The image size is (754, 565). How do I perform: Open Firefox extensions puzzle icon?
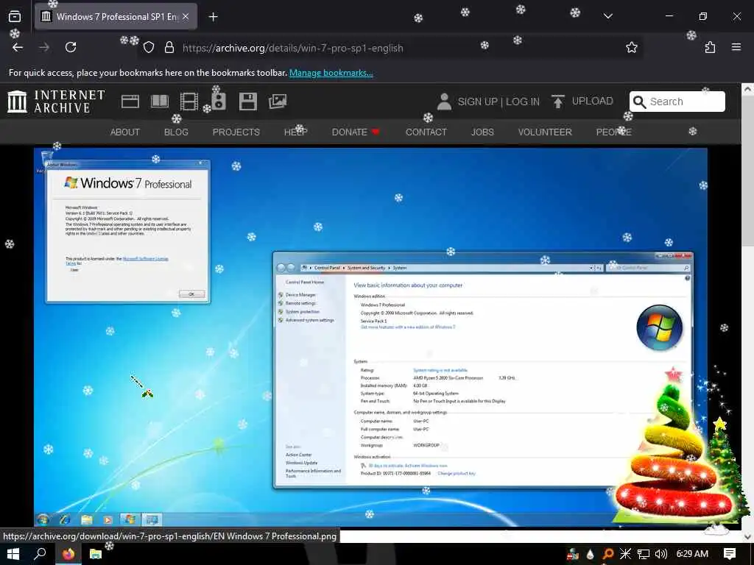click(x=710, y=47)
